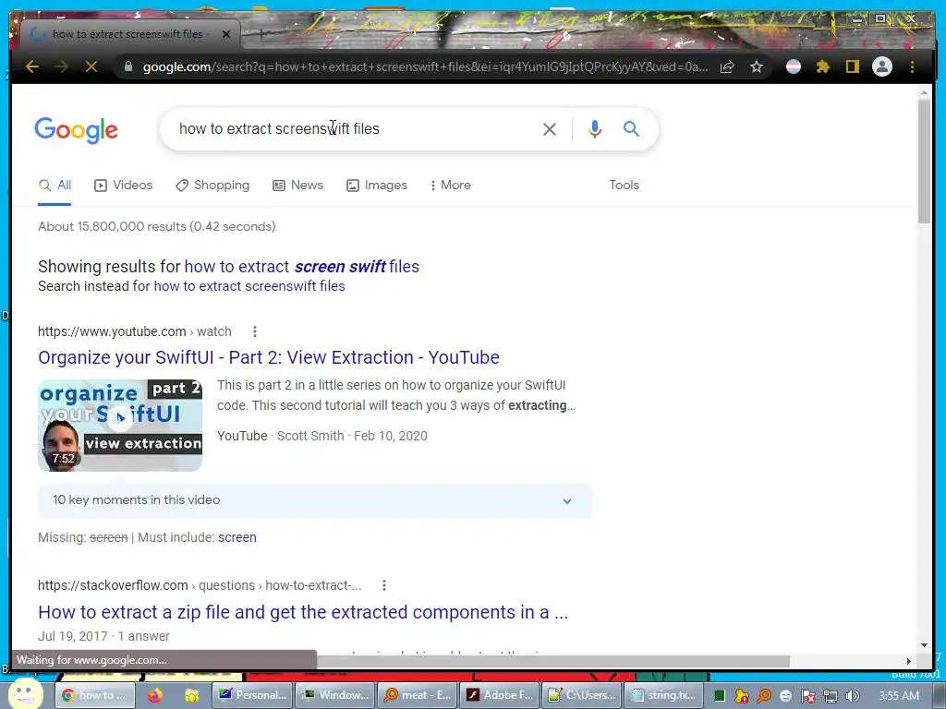This screenshot has height=709, width=946.
Task: Switch to the News results tab
Action: click(x=298, y=185)
